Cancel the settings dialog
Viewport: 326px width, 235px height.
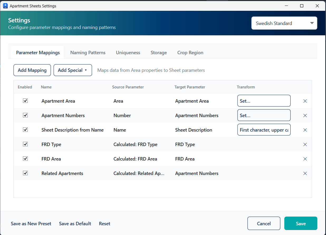[x=264, y=223]
